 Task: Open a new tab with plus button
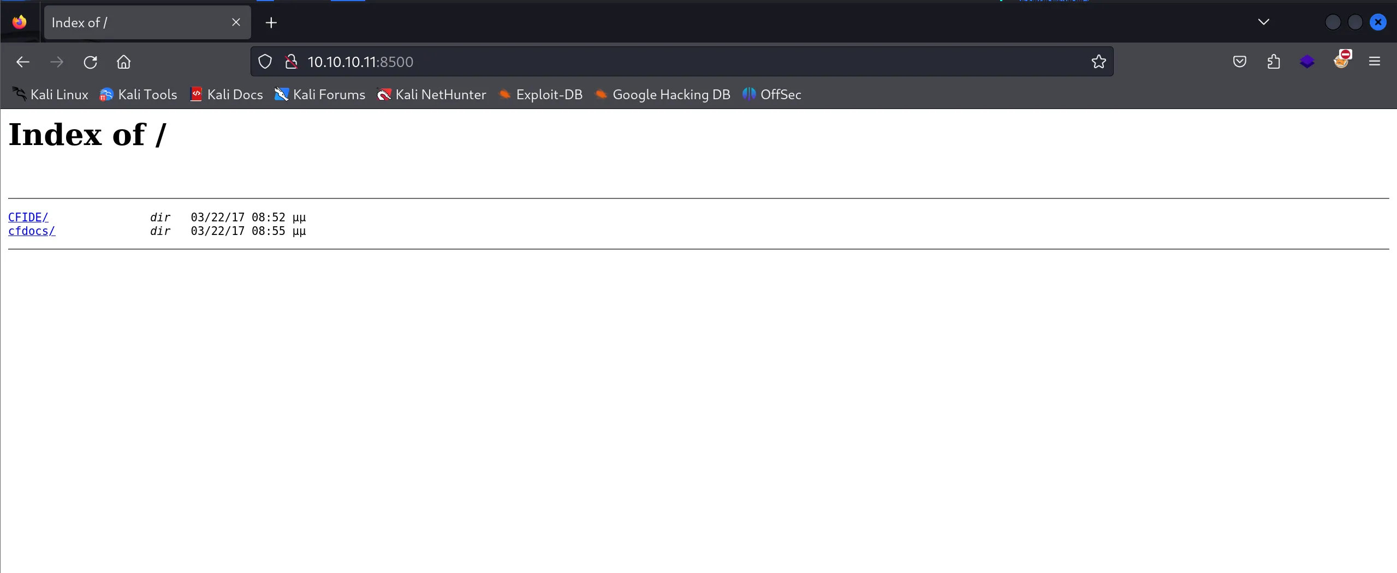point(271,23)
